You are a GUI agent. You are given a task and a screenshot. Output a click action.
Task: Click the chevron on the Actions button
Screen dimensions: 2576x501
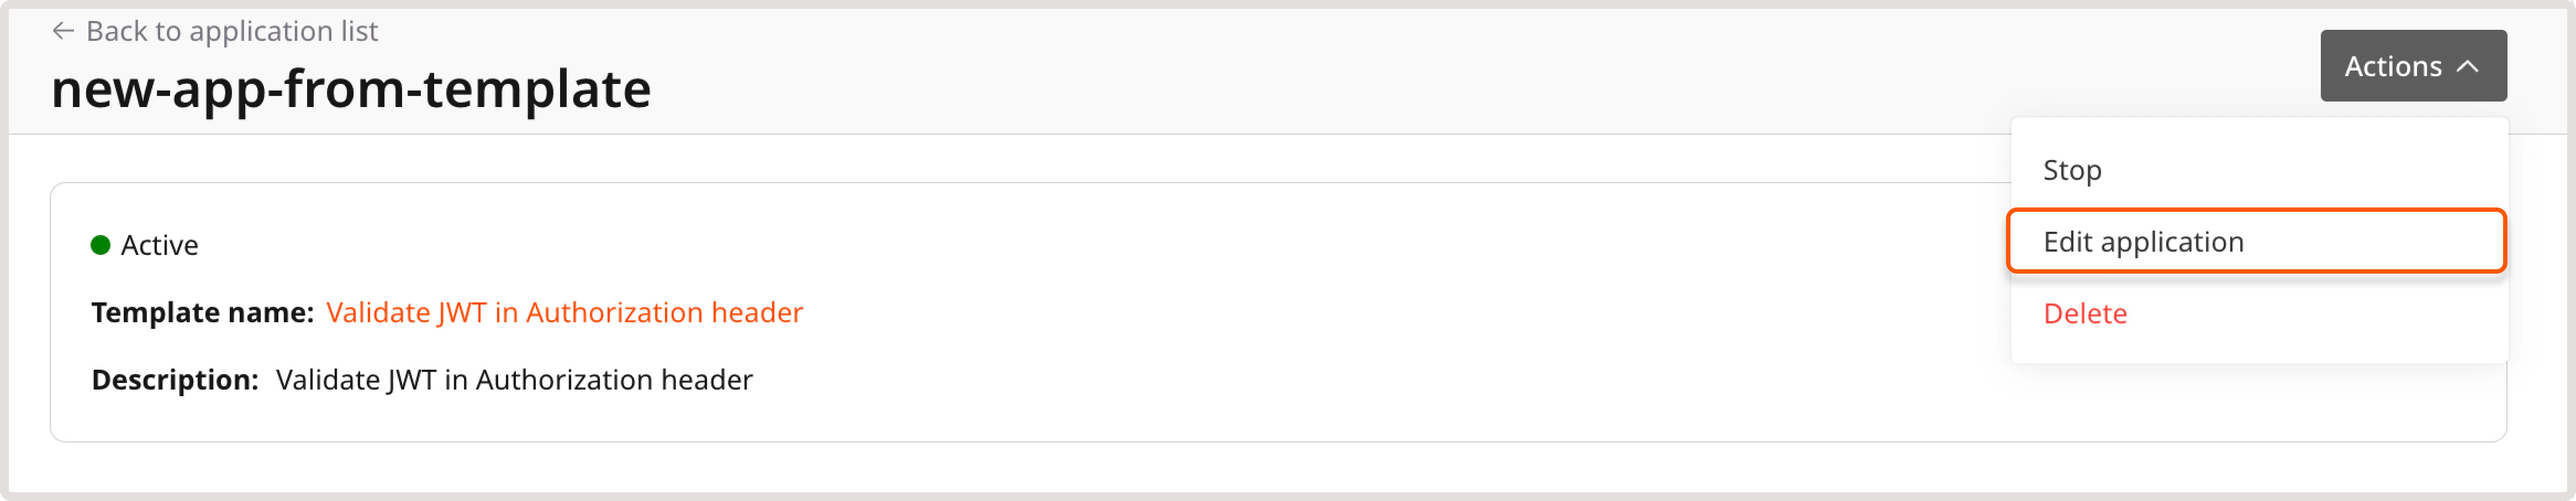tap(2468, 65)
